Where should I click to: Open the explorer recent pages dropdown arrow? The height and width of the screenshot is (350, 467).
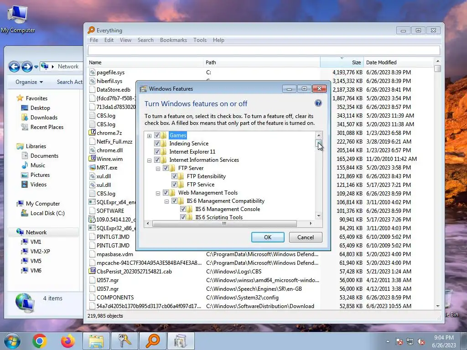click(x=36, y=67)
